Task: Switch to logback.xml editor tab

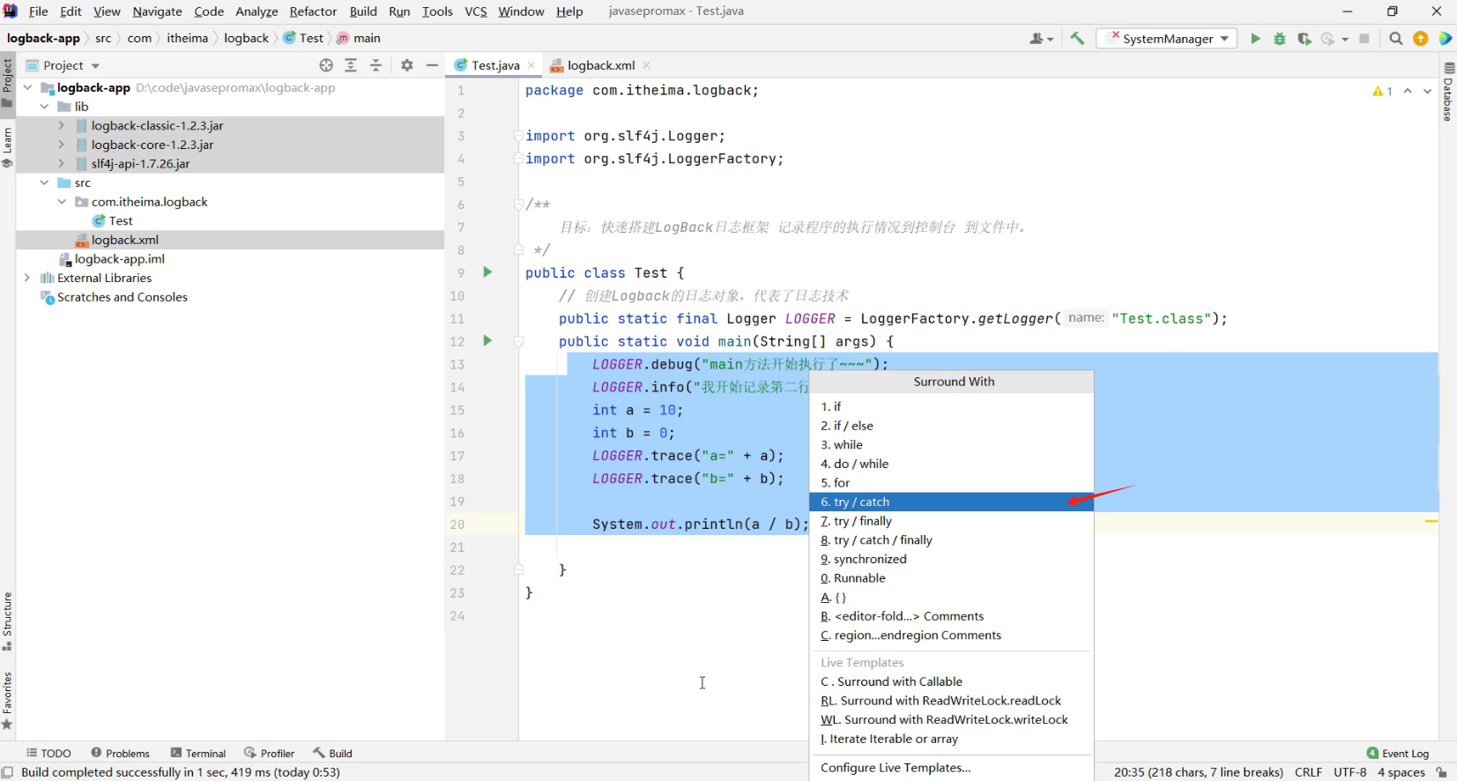Action: [x=600, y=65]
